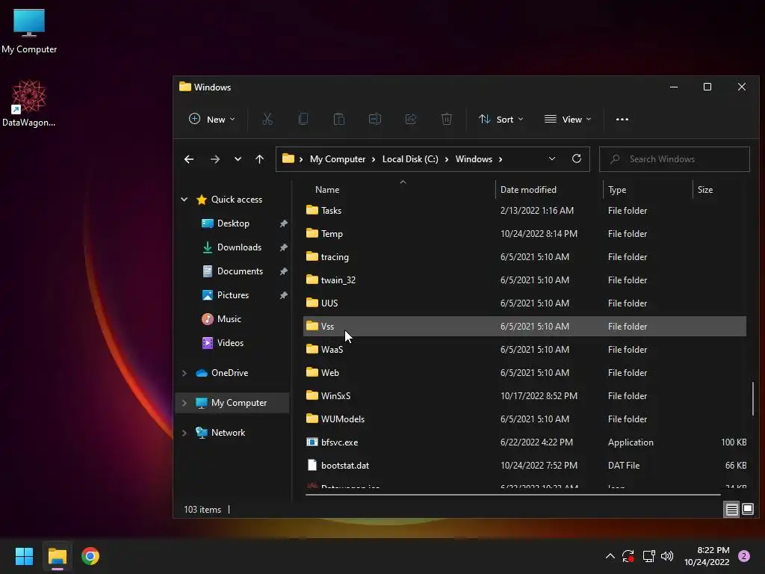
Task: Refresh the Windows folder view
Action: tap(577, 158)
